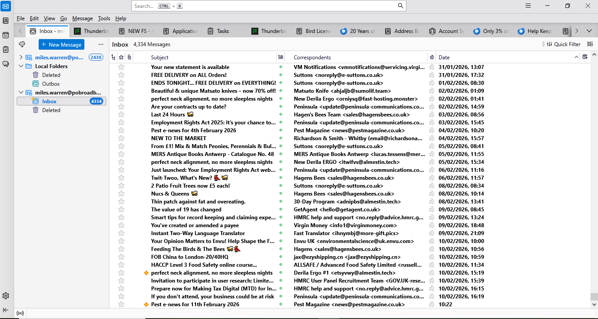Open the Chat space in the sidebar
This screenshot has width=598, height=319.
coord(6,64)
